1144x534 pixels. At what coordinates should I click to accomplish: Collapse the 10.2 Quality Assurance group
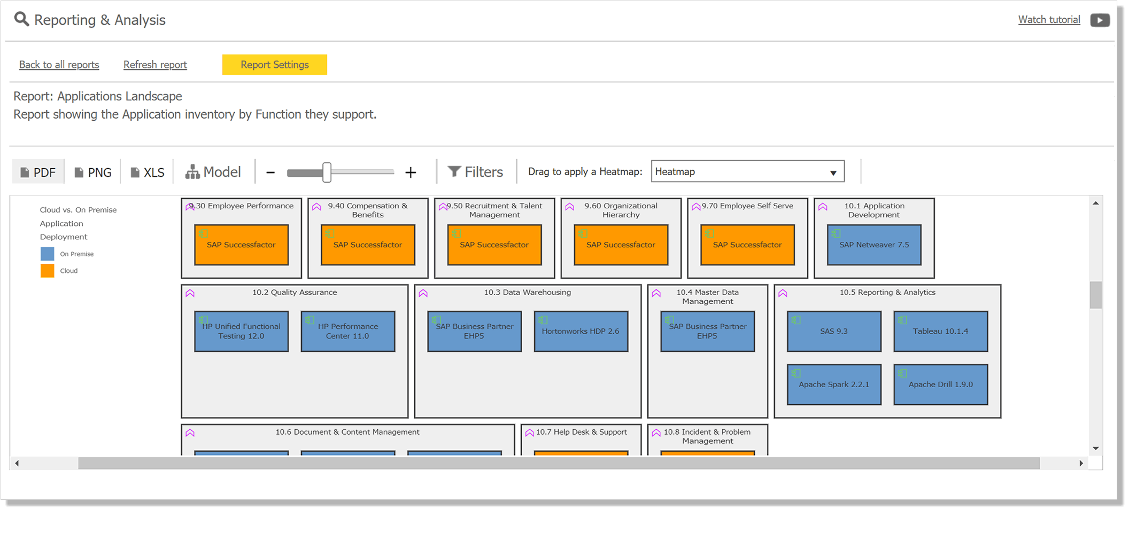(x=190, y=293)
